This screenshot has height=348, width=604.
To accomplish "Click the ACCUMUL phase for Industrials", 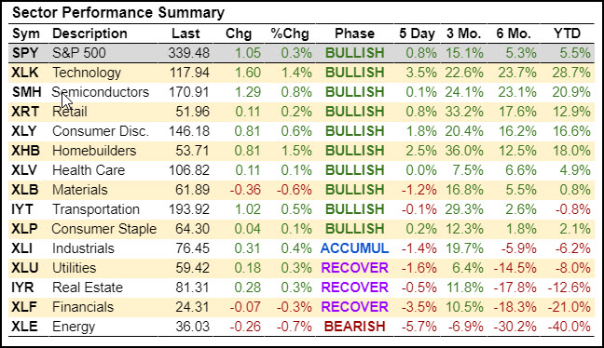I will pyautogui.click(x=355, y=248).
